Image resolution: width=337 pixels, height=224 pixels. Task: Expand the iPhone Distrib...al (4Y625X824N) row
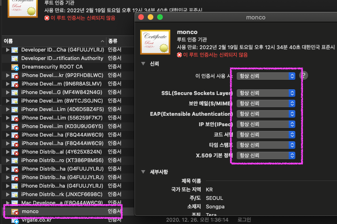click(8, 152)
